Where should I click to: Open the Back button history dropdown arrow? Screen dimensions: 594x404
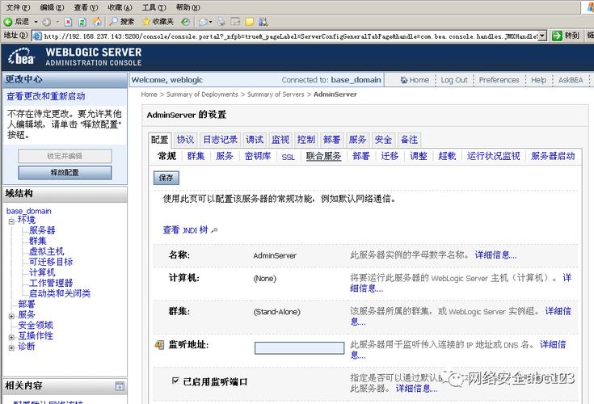(36, 22)
